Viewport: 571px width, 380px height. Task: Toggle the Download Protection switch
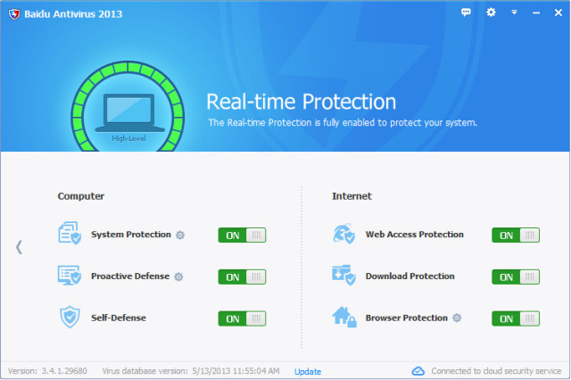[x=516, y=277]
